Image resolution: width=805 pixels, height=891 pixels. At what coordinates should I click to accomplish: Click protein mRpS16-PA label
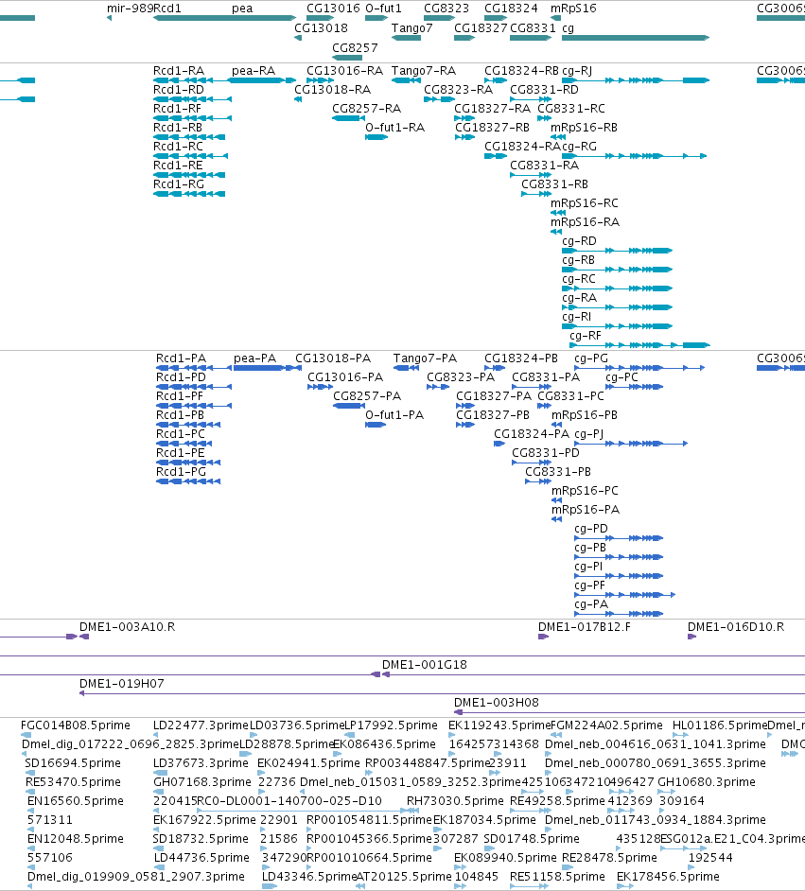click(586, 510)
